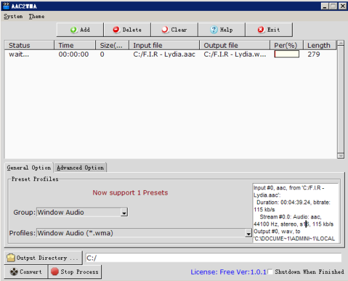Image resolution: width=348 pixels, height=281 pixels.
Task: Click the Output Directory folder icon
Action: point(11,258)
